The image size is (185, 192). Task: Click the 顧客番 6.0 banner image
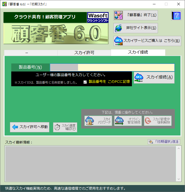(x=56, y=33)
